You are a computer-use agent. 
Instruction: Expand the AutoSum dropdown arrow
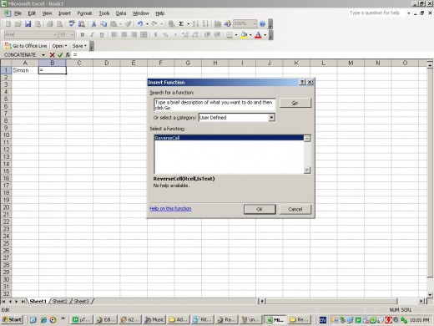(189, 24)
